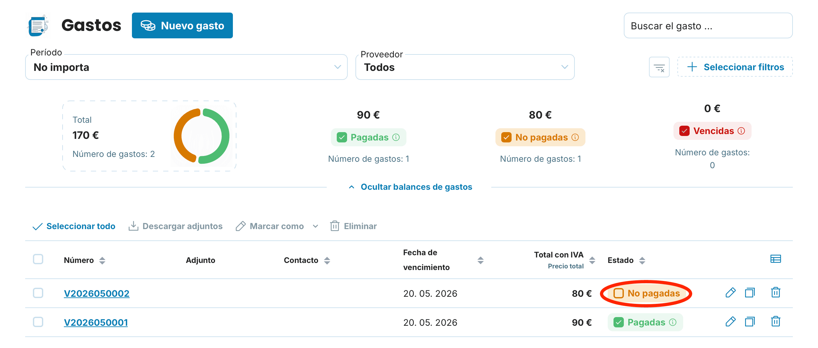Toggle No pagadas balance filter checkbox
This screenshot has height=348, width=818.
(x=506, y=137)
